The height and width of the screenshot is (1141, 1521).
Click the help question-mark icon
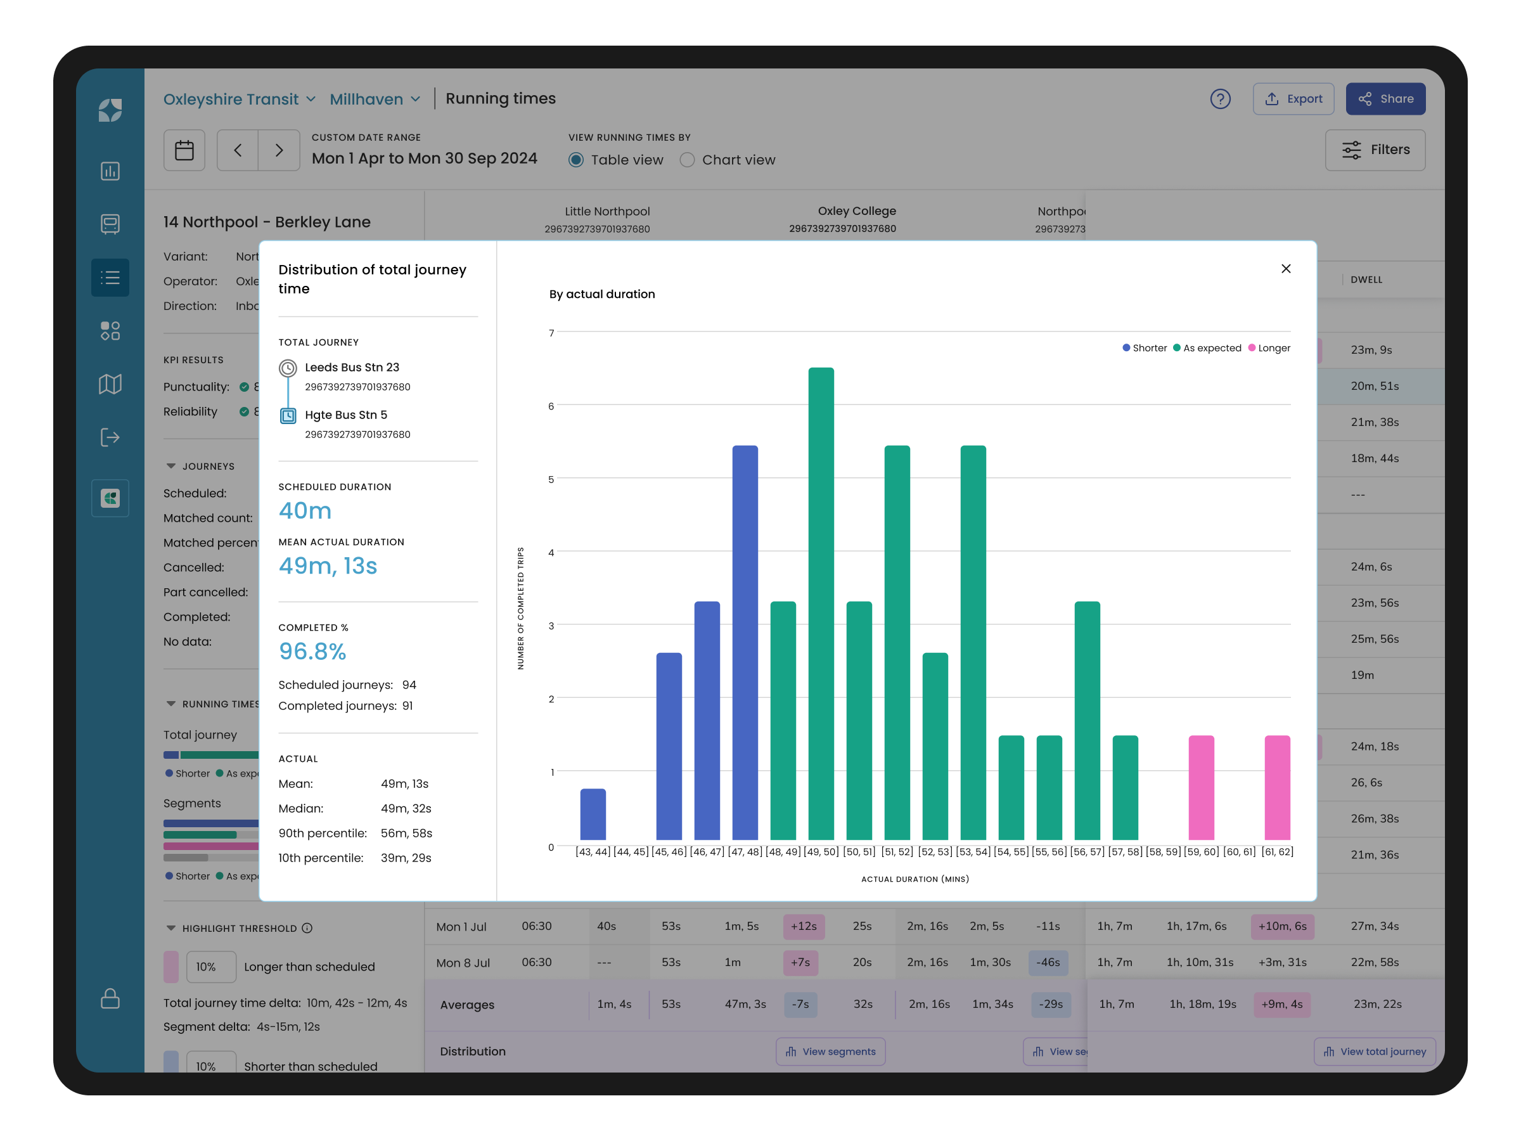[1221, 99]
